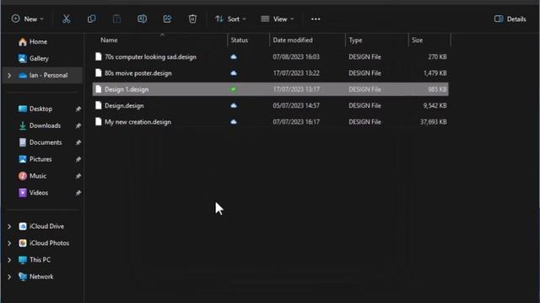
Task: Select file 80s moive poster.design
Action: (x=270, y=73)
